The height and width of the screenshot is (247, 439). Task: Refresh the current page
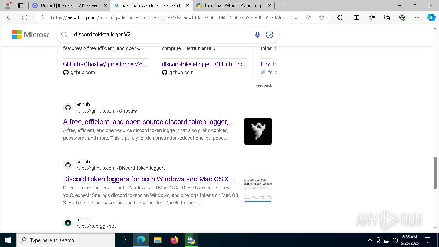[x=25, y=17]
